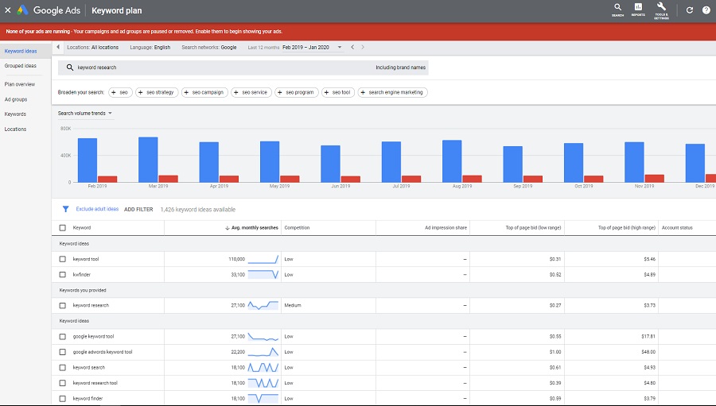Tick the checkbox for 'kwfinder'

pyautogui.click(x=63, y=274)
